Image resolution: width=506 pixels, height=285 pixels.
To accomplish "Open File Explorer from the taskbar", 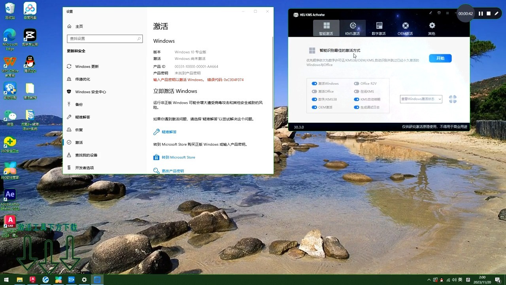I will tap(19, 280).
